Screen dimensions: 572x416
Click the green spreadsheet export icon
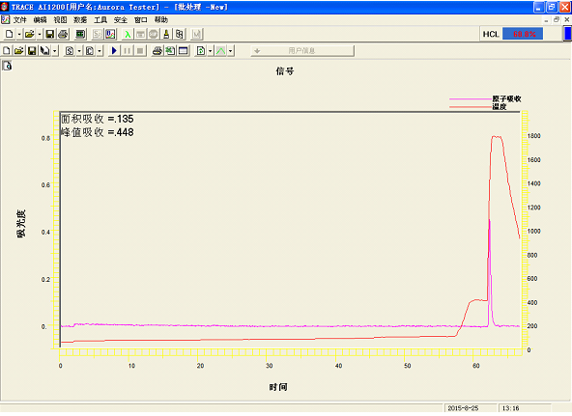(x=170, y=50)
